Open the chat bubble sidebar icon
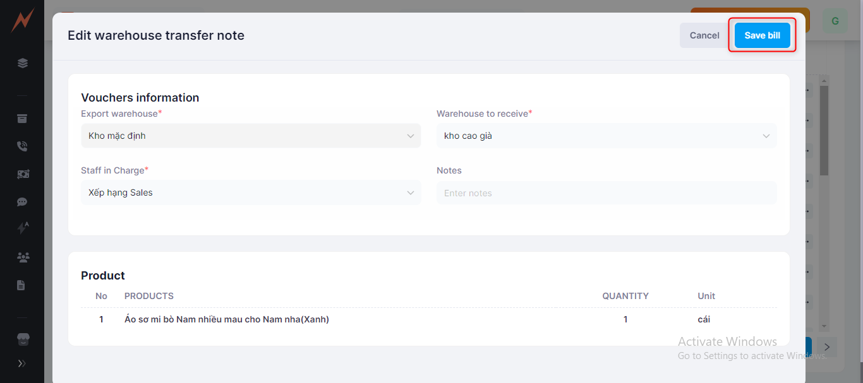This screenshot has height=383, width=863. click(22, 202)
